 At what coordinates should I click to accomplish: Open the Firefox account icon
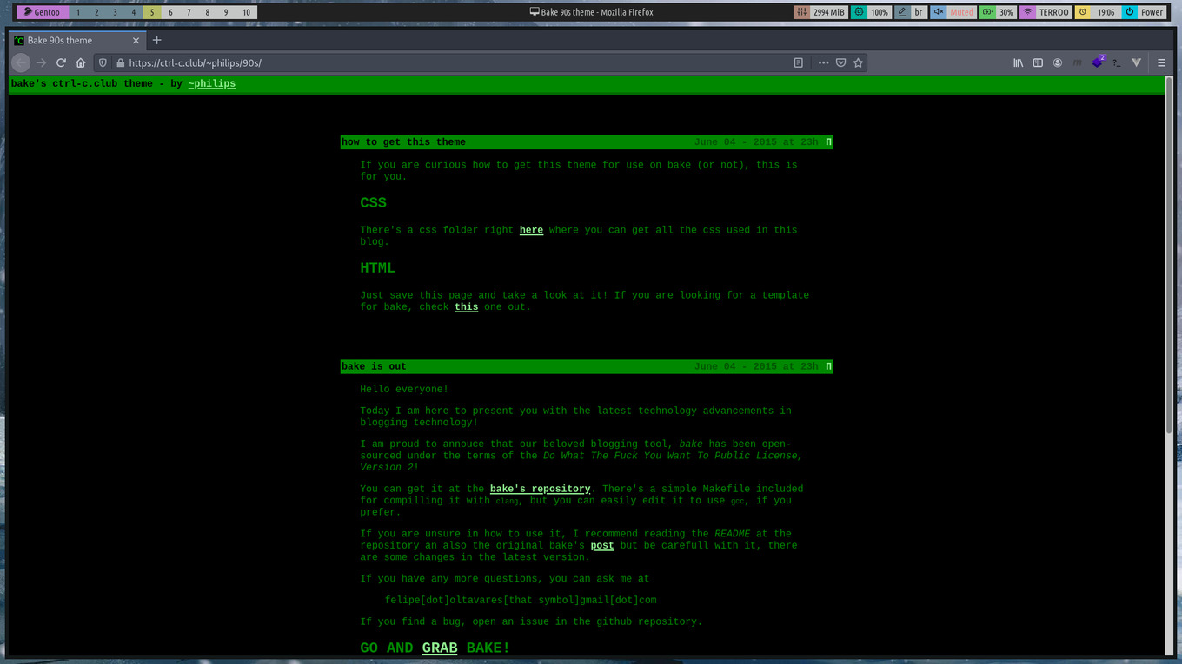(x=1058, y=62)
